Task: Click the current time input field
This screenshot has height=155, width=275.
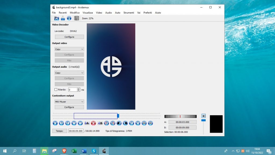Action: click(76, 131)
